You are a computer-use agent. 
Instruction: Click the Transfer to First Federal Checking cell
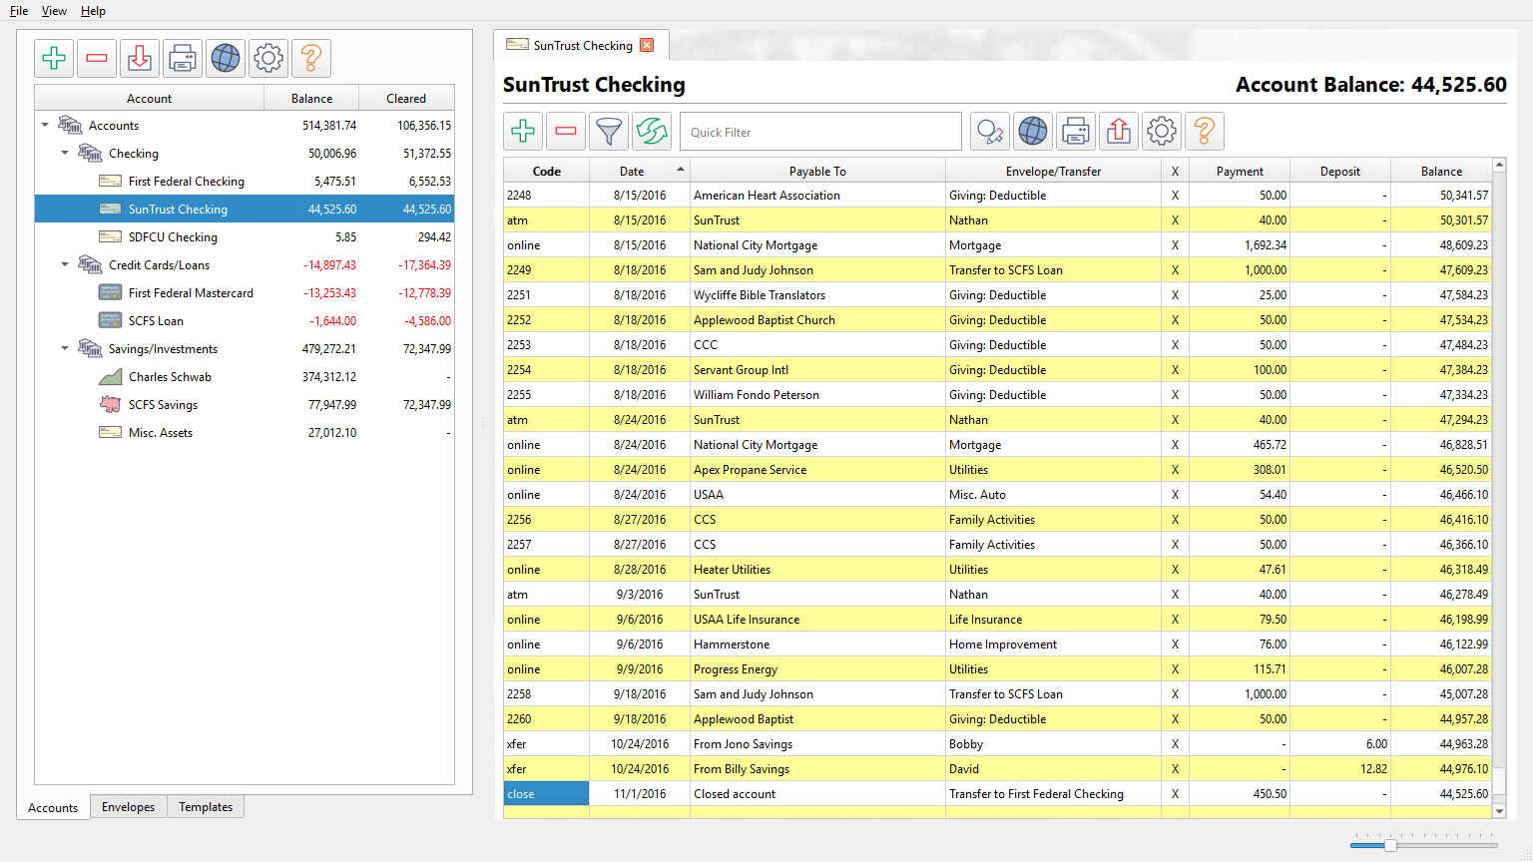[x=1053, y=794]
